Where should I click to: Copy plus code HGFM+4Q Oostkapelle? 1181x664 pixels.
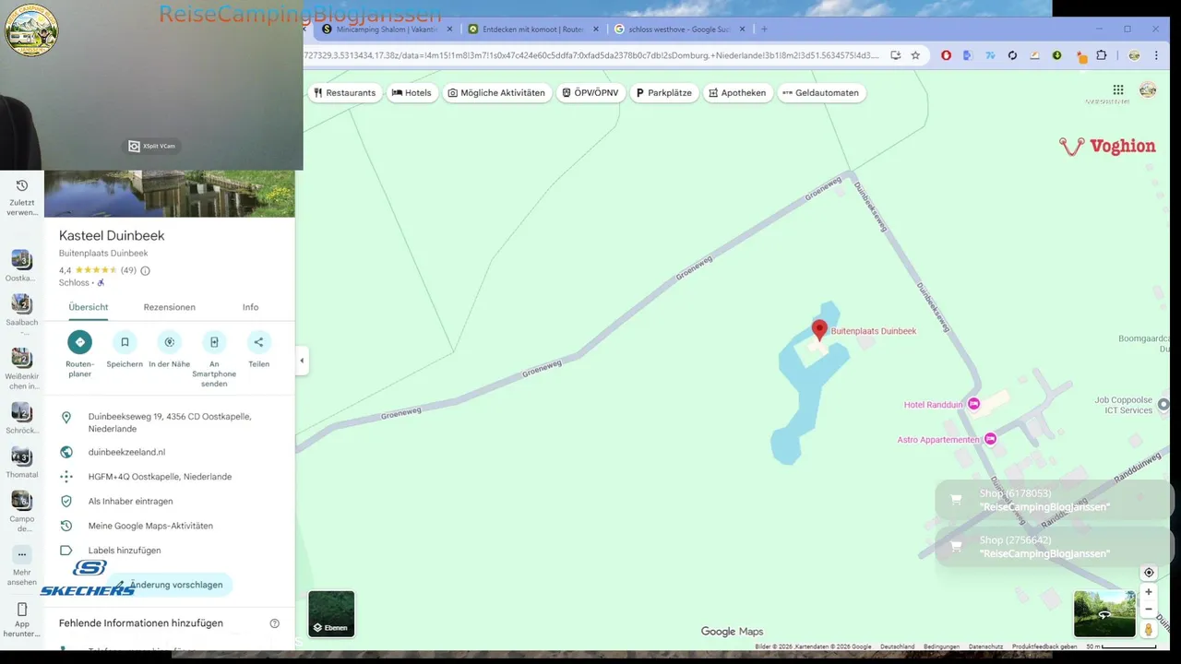pos(170,477)
